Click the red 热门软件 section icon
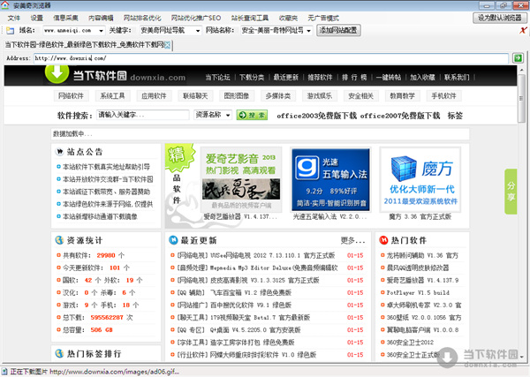Image resolution: width=530 pixels, height=377 pixels. 383,240
